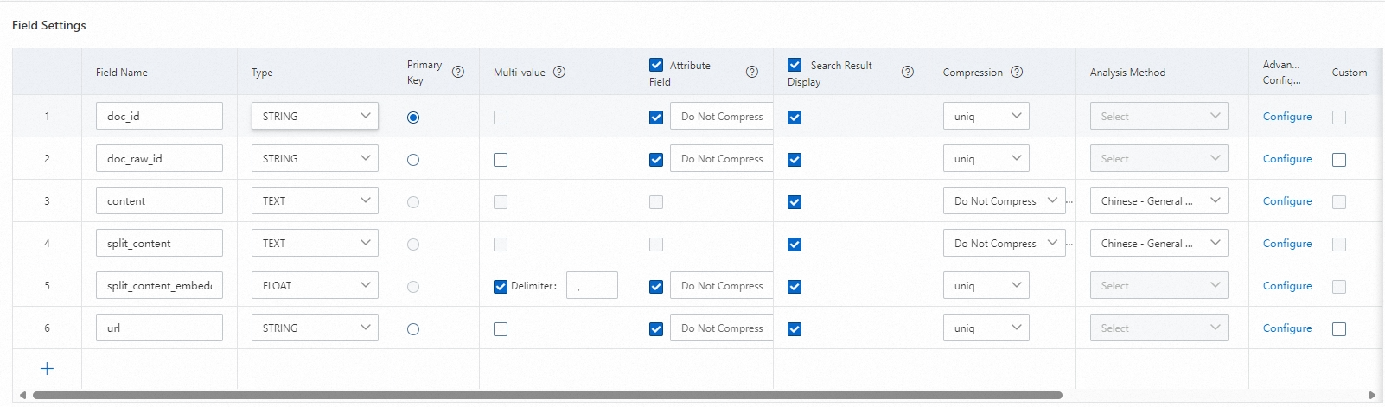Click the horizontal scrollbar thumb
The image size is (1385, 407).
tap(546, 396)
